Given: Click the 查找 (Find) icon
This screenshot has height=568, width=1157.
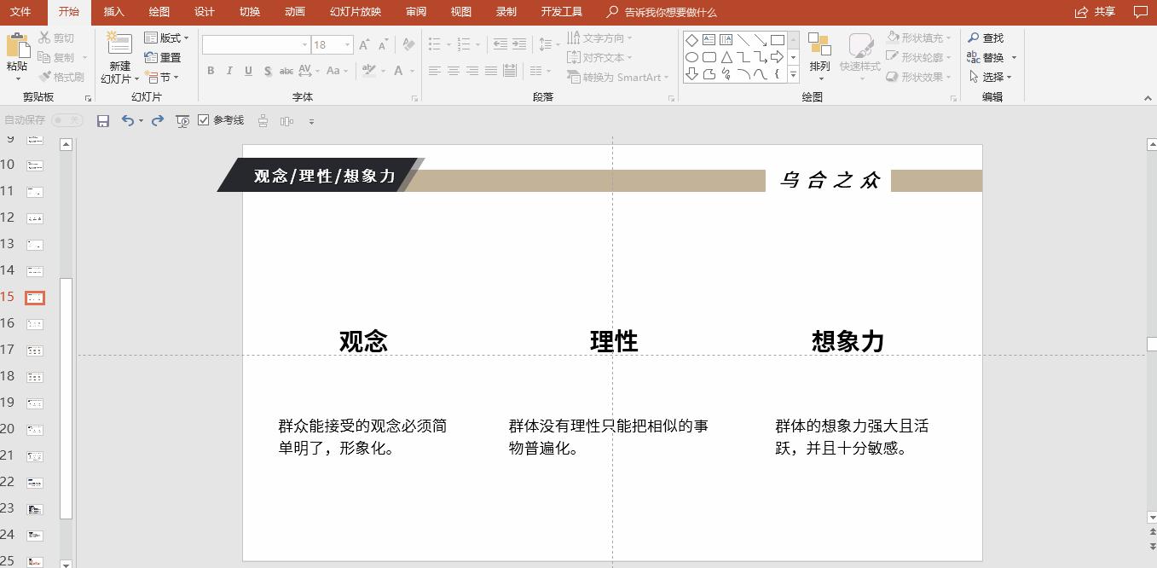Looking at the screenshot, I should tap(988, 38).
